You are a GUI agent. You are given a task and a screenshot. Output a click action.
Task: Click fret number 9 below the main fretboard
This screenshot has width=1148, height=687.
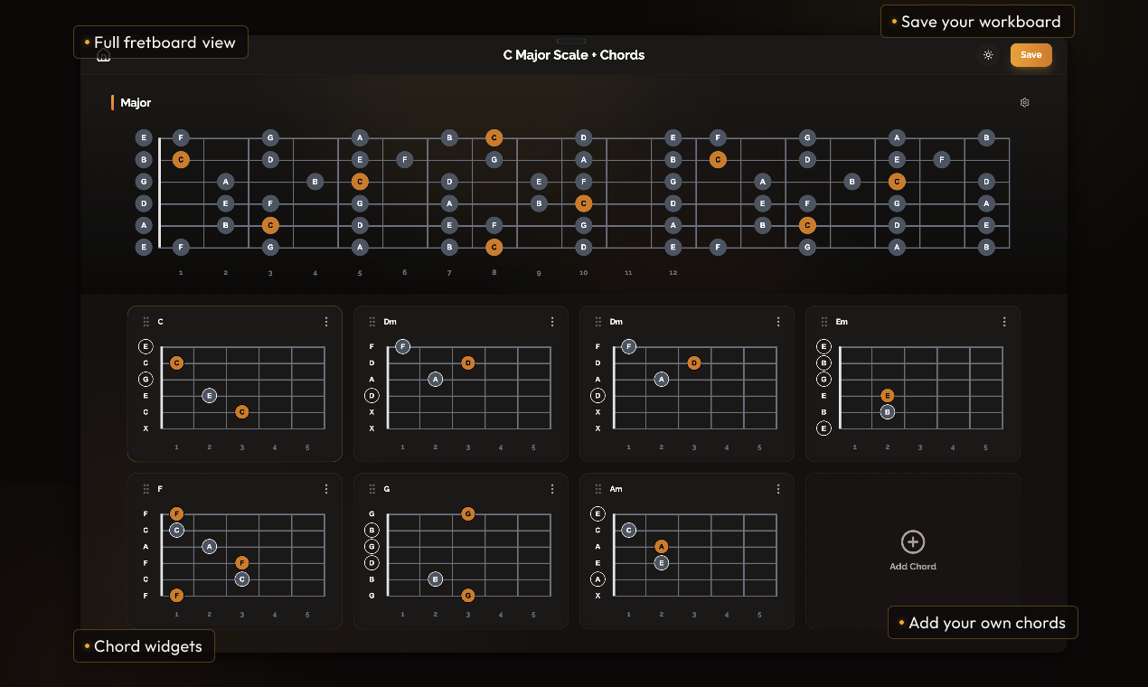[539, 273]
